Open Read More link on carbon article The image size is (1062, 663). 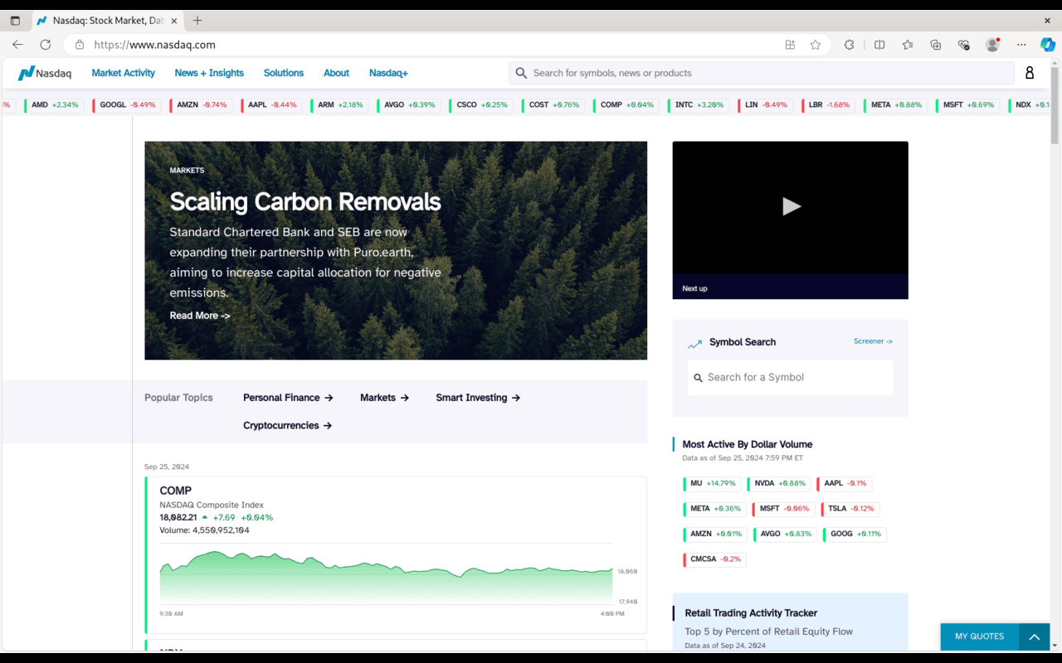pyautogui.click(x=200, y=316)
